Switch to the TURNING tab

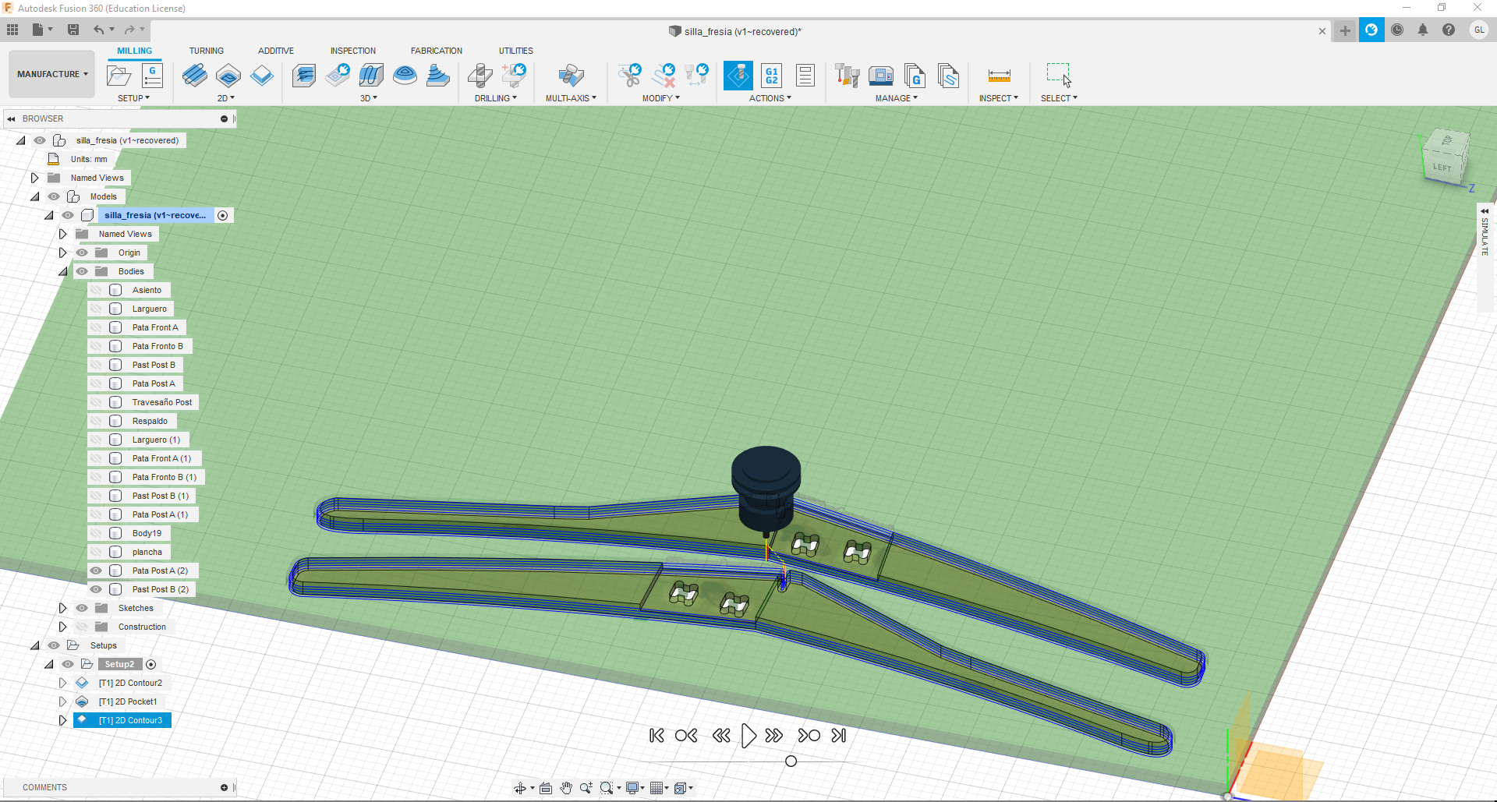[206, 51]
